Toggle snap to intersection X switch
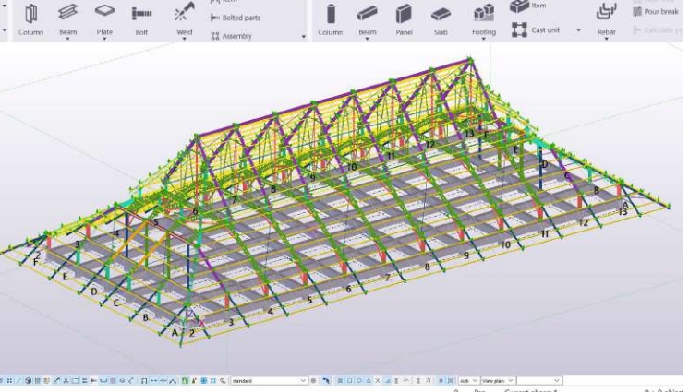The width and height of the screenshot is (689, 392). point(378,381)
